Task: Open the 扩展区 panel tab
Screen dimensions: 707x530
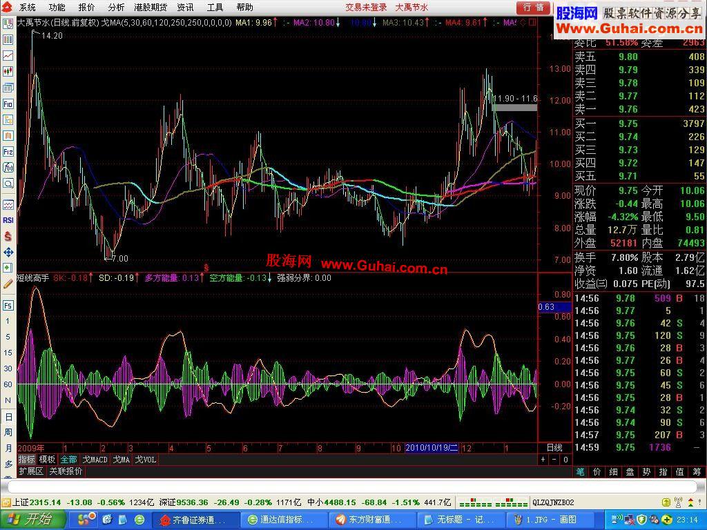Action: [x=31, y=471]
